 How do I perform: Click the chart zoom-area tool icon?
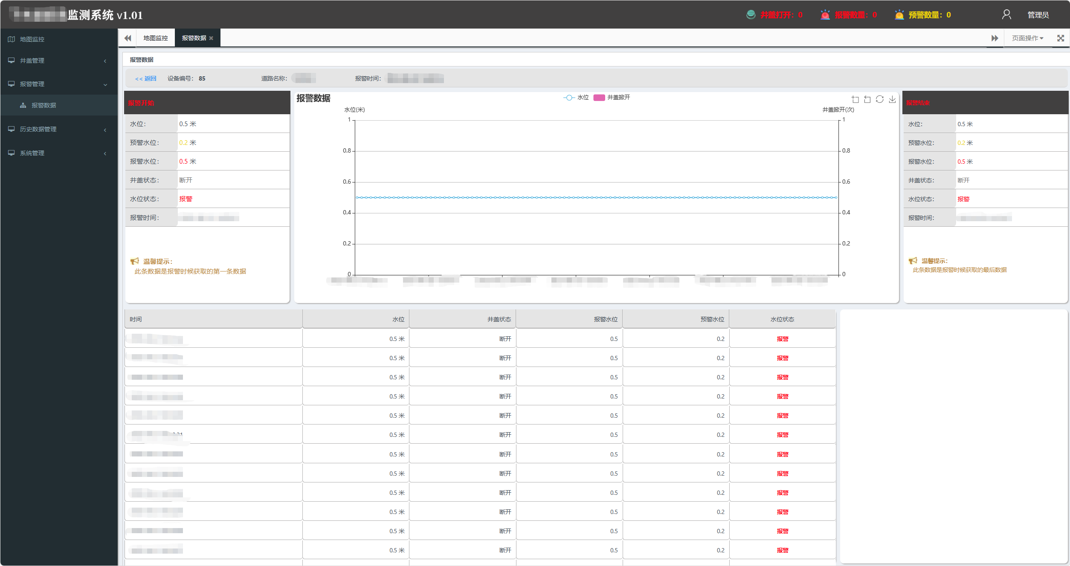pos(855,99)
